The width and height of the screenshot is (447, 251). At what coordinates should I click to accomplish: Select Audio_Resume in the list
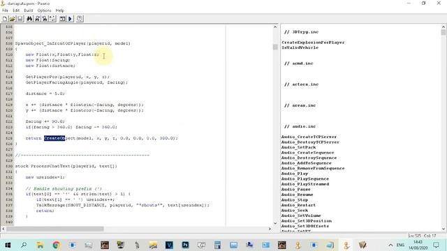click(297, 195)
